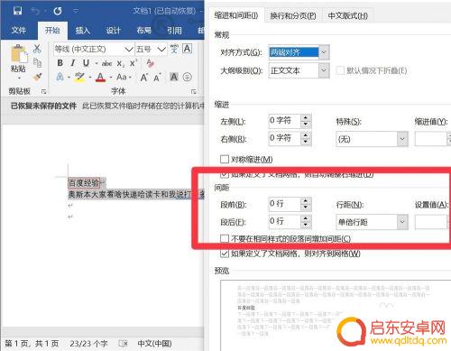Click the 左侧 indent value field

point(284,121)
